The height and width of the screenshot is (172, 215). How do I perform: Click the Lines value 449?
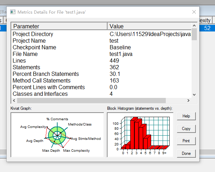tap(114, 60)
